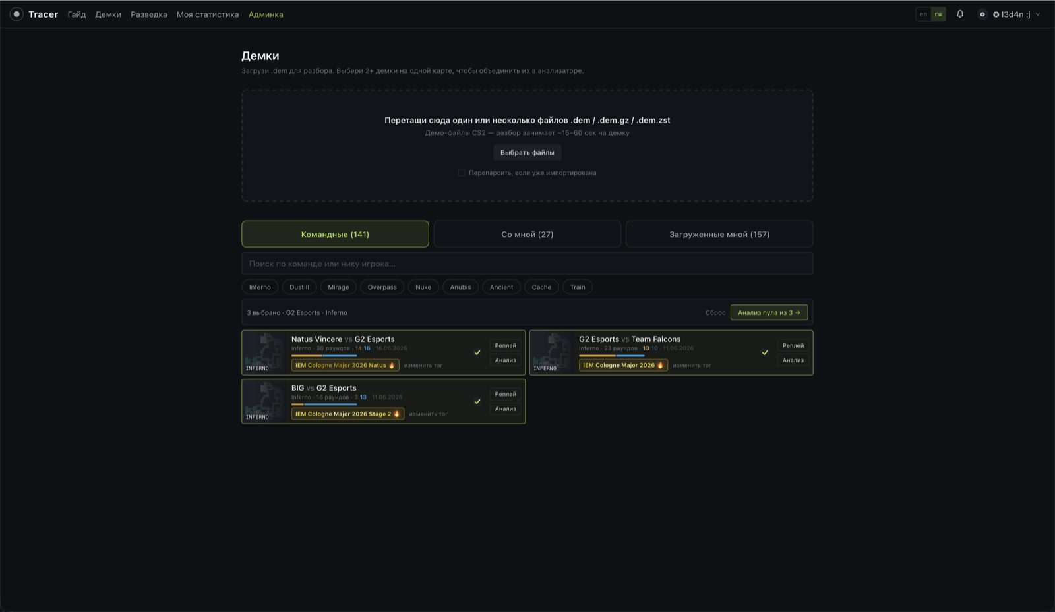Focus the team or player search field

tap(527, 264)
